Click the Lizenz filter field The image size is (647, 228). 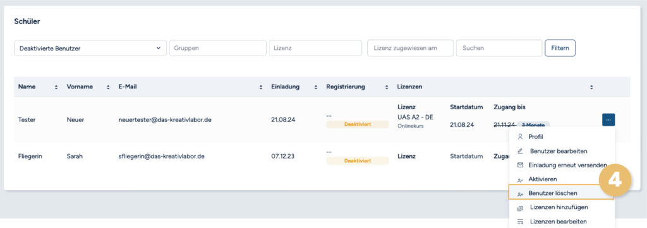click(316, 48)
